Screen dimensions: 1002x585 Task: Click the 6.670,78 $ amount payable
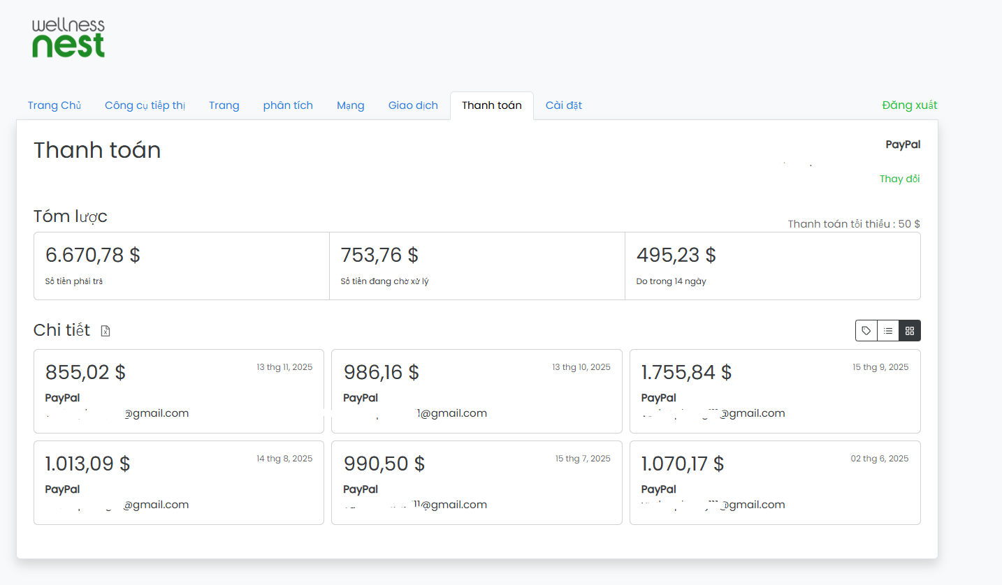click(x=93, y=255)
